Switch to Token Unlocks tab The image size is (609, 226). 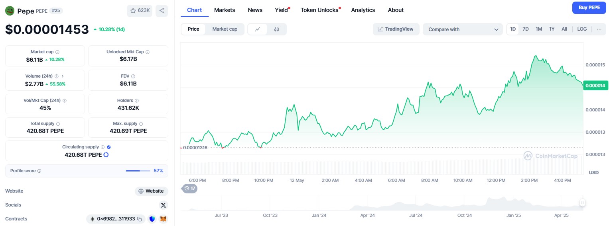coord(319,10)
